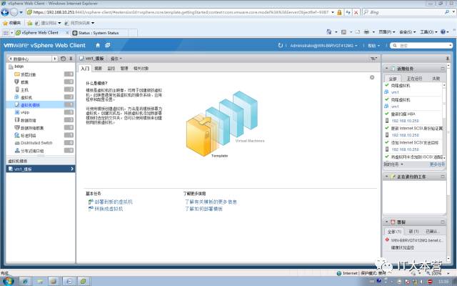
Task: Switch to the 入门 tab
Action: click(85, 69)
